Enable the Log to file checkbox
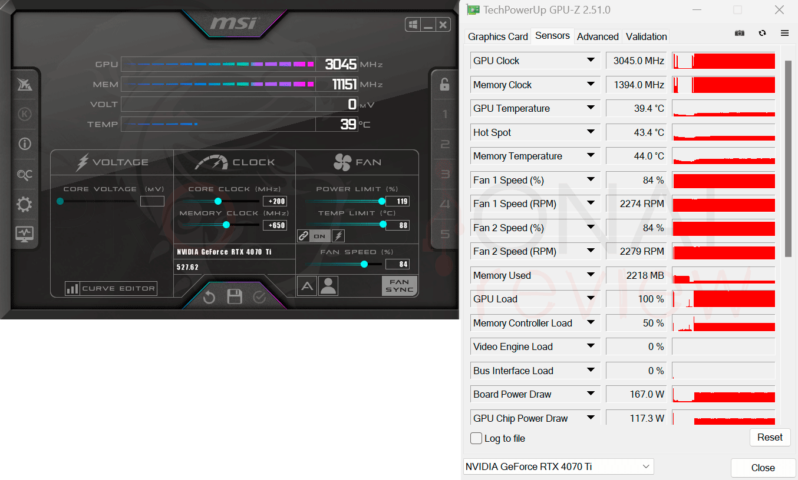 coord(476,438)
